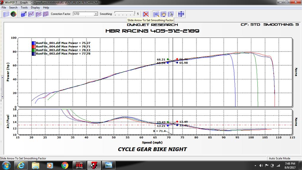Click the Search menu item
The width and height of the screenshot is (302, 170).
point(13,7)
